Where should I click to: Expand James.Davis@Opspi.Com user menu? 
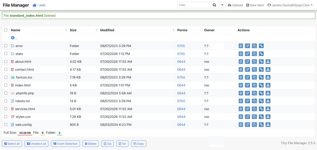[x=290, y=5]
